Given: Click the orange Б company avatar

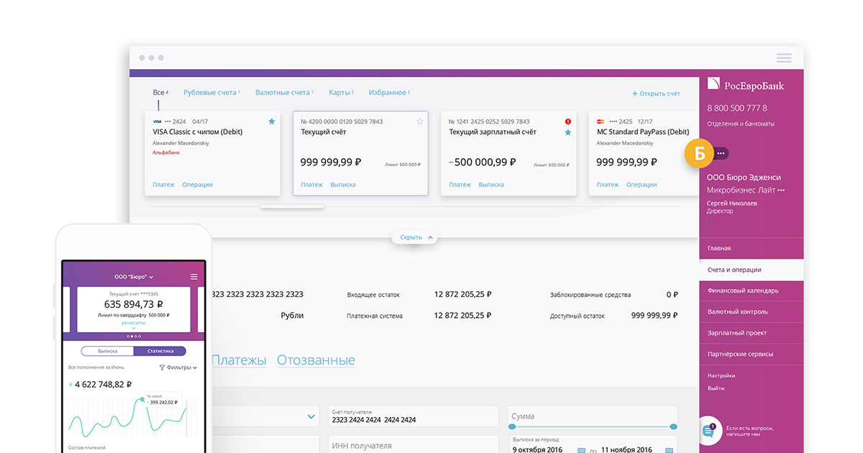Looking at the screenshot, I should [x=699, y=152].
